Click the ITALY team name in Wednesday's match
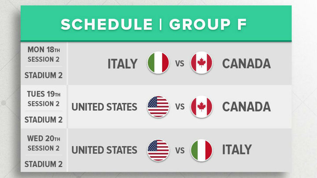This screenshot has width=317, height=178. coord(237,150)
